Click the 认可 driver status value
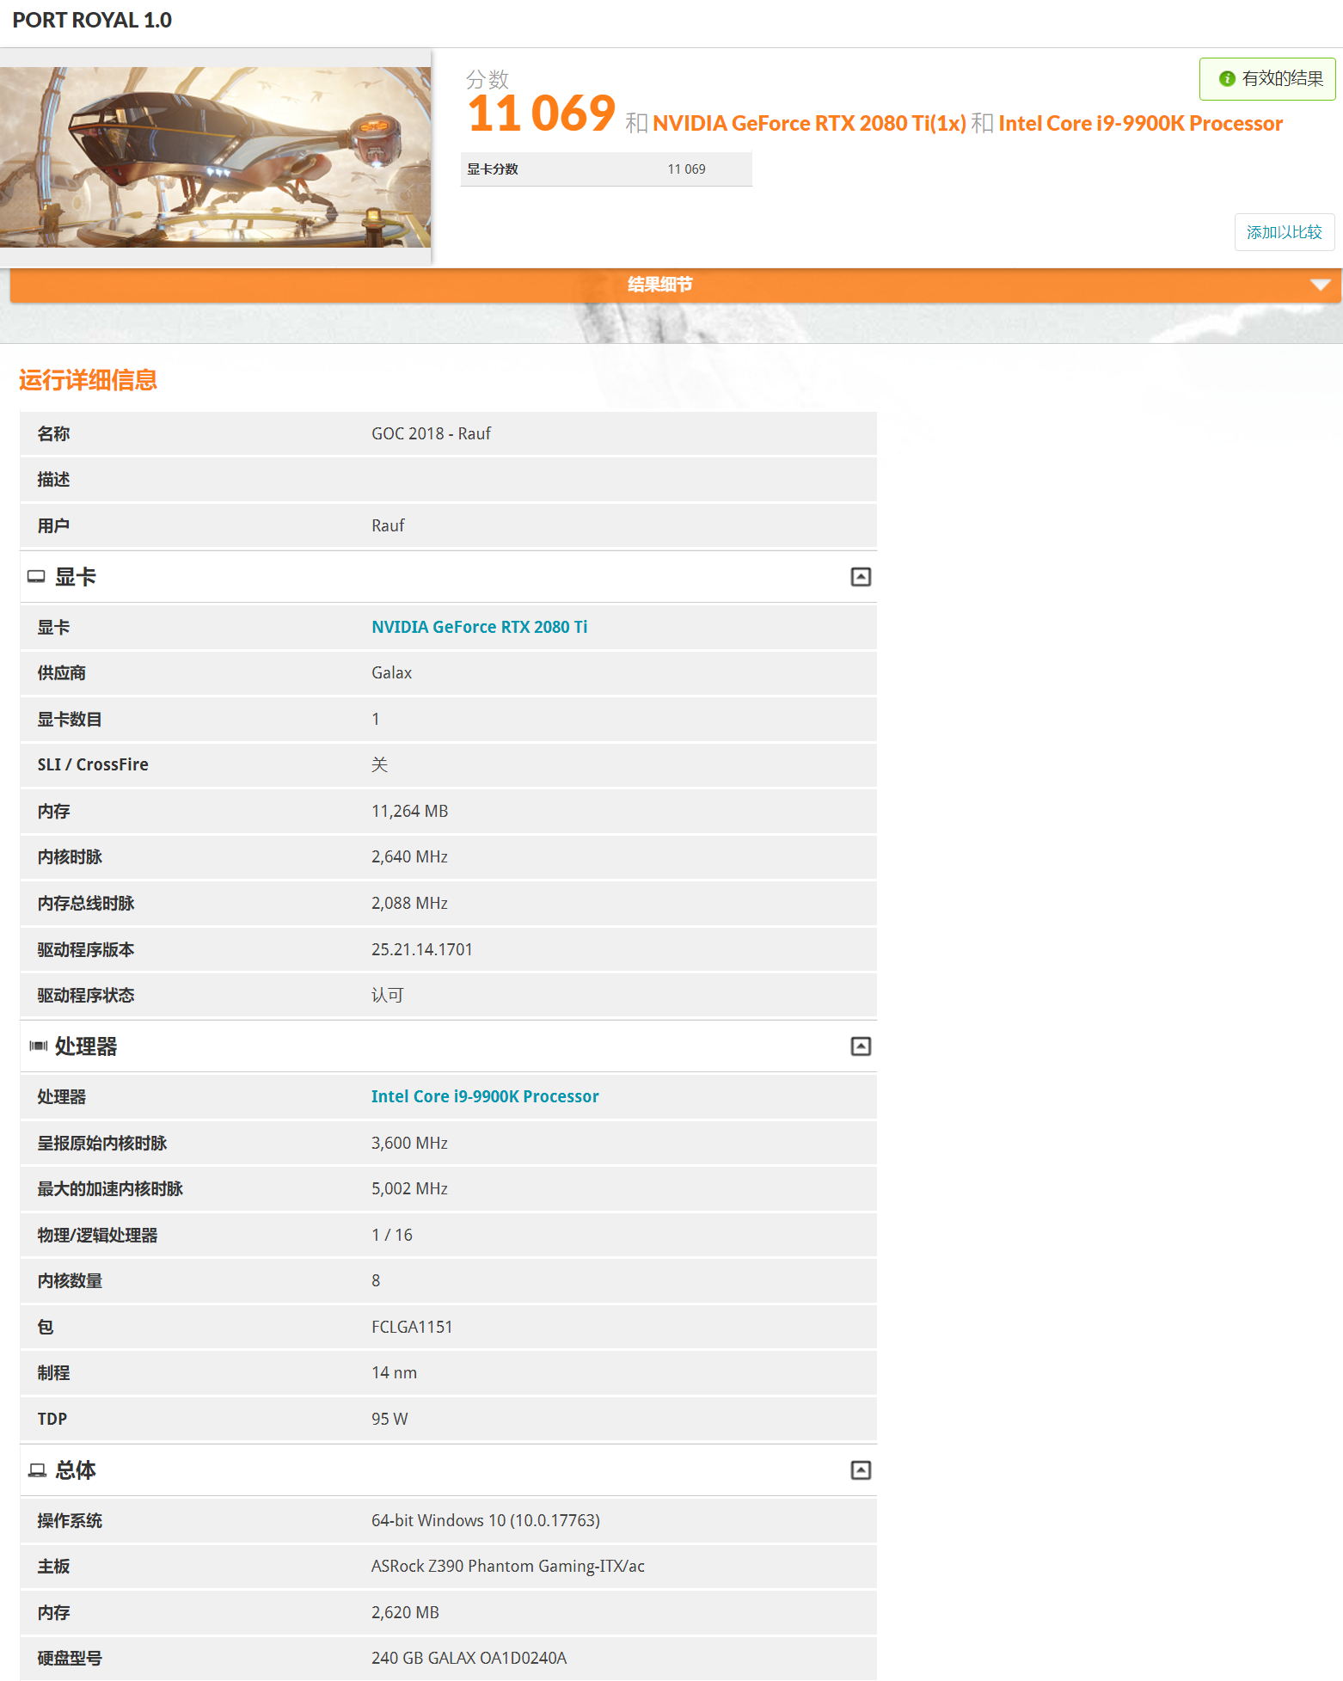The image size is (1343, 1681). [387, 996]
